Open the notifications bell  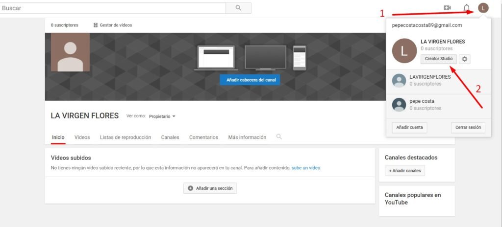coord(467,8)
